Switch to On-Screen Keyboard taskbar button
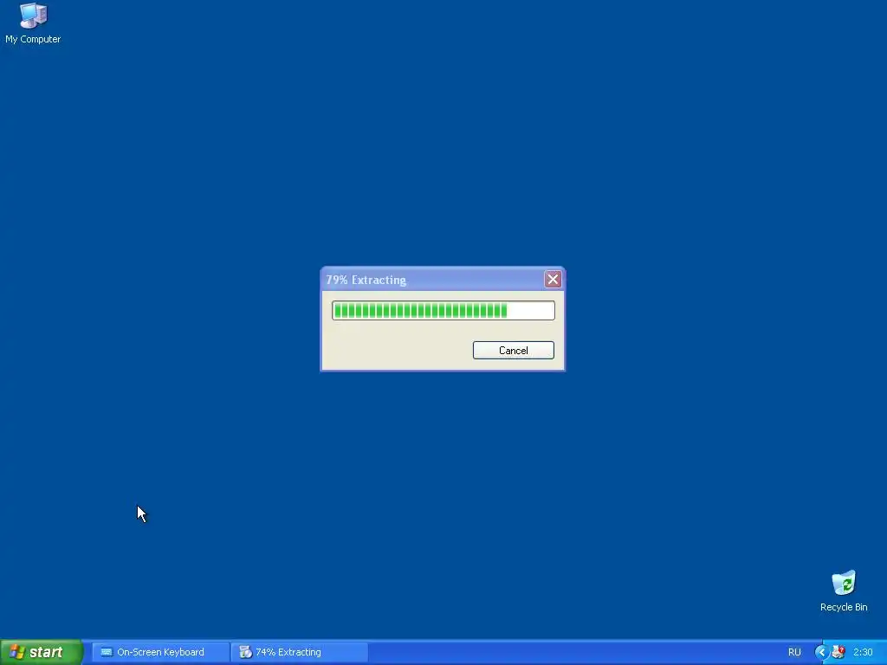This screenshot has width=887, height=665. 160,652
